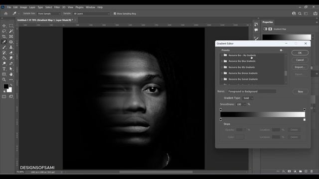The image size is (319, 179).
Task: Click the gradient Name input field
Action: coord(252,91)
